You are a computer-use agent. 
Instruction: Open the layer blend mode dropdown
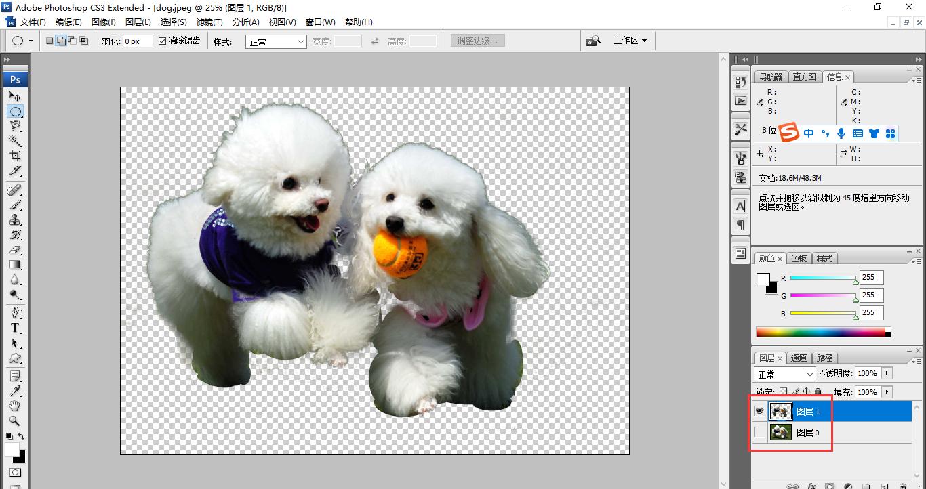(784, 373)
